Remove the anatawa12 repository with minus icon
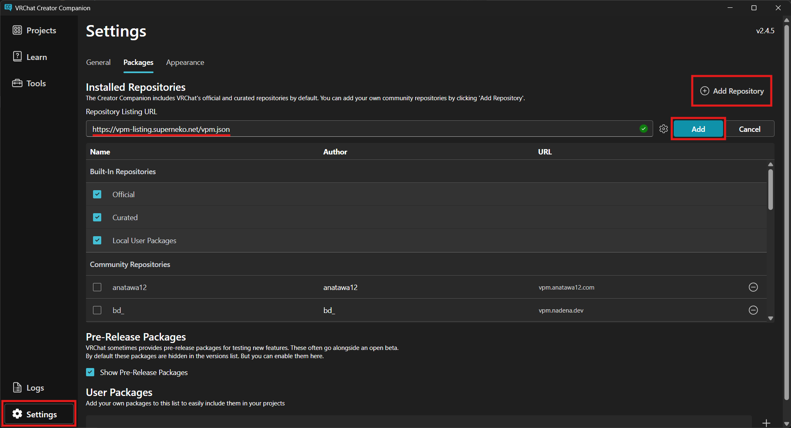The image size is (791, 428). tap(753, 287)
